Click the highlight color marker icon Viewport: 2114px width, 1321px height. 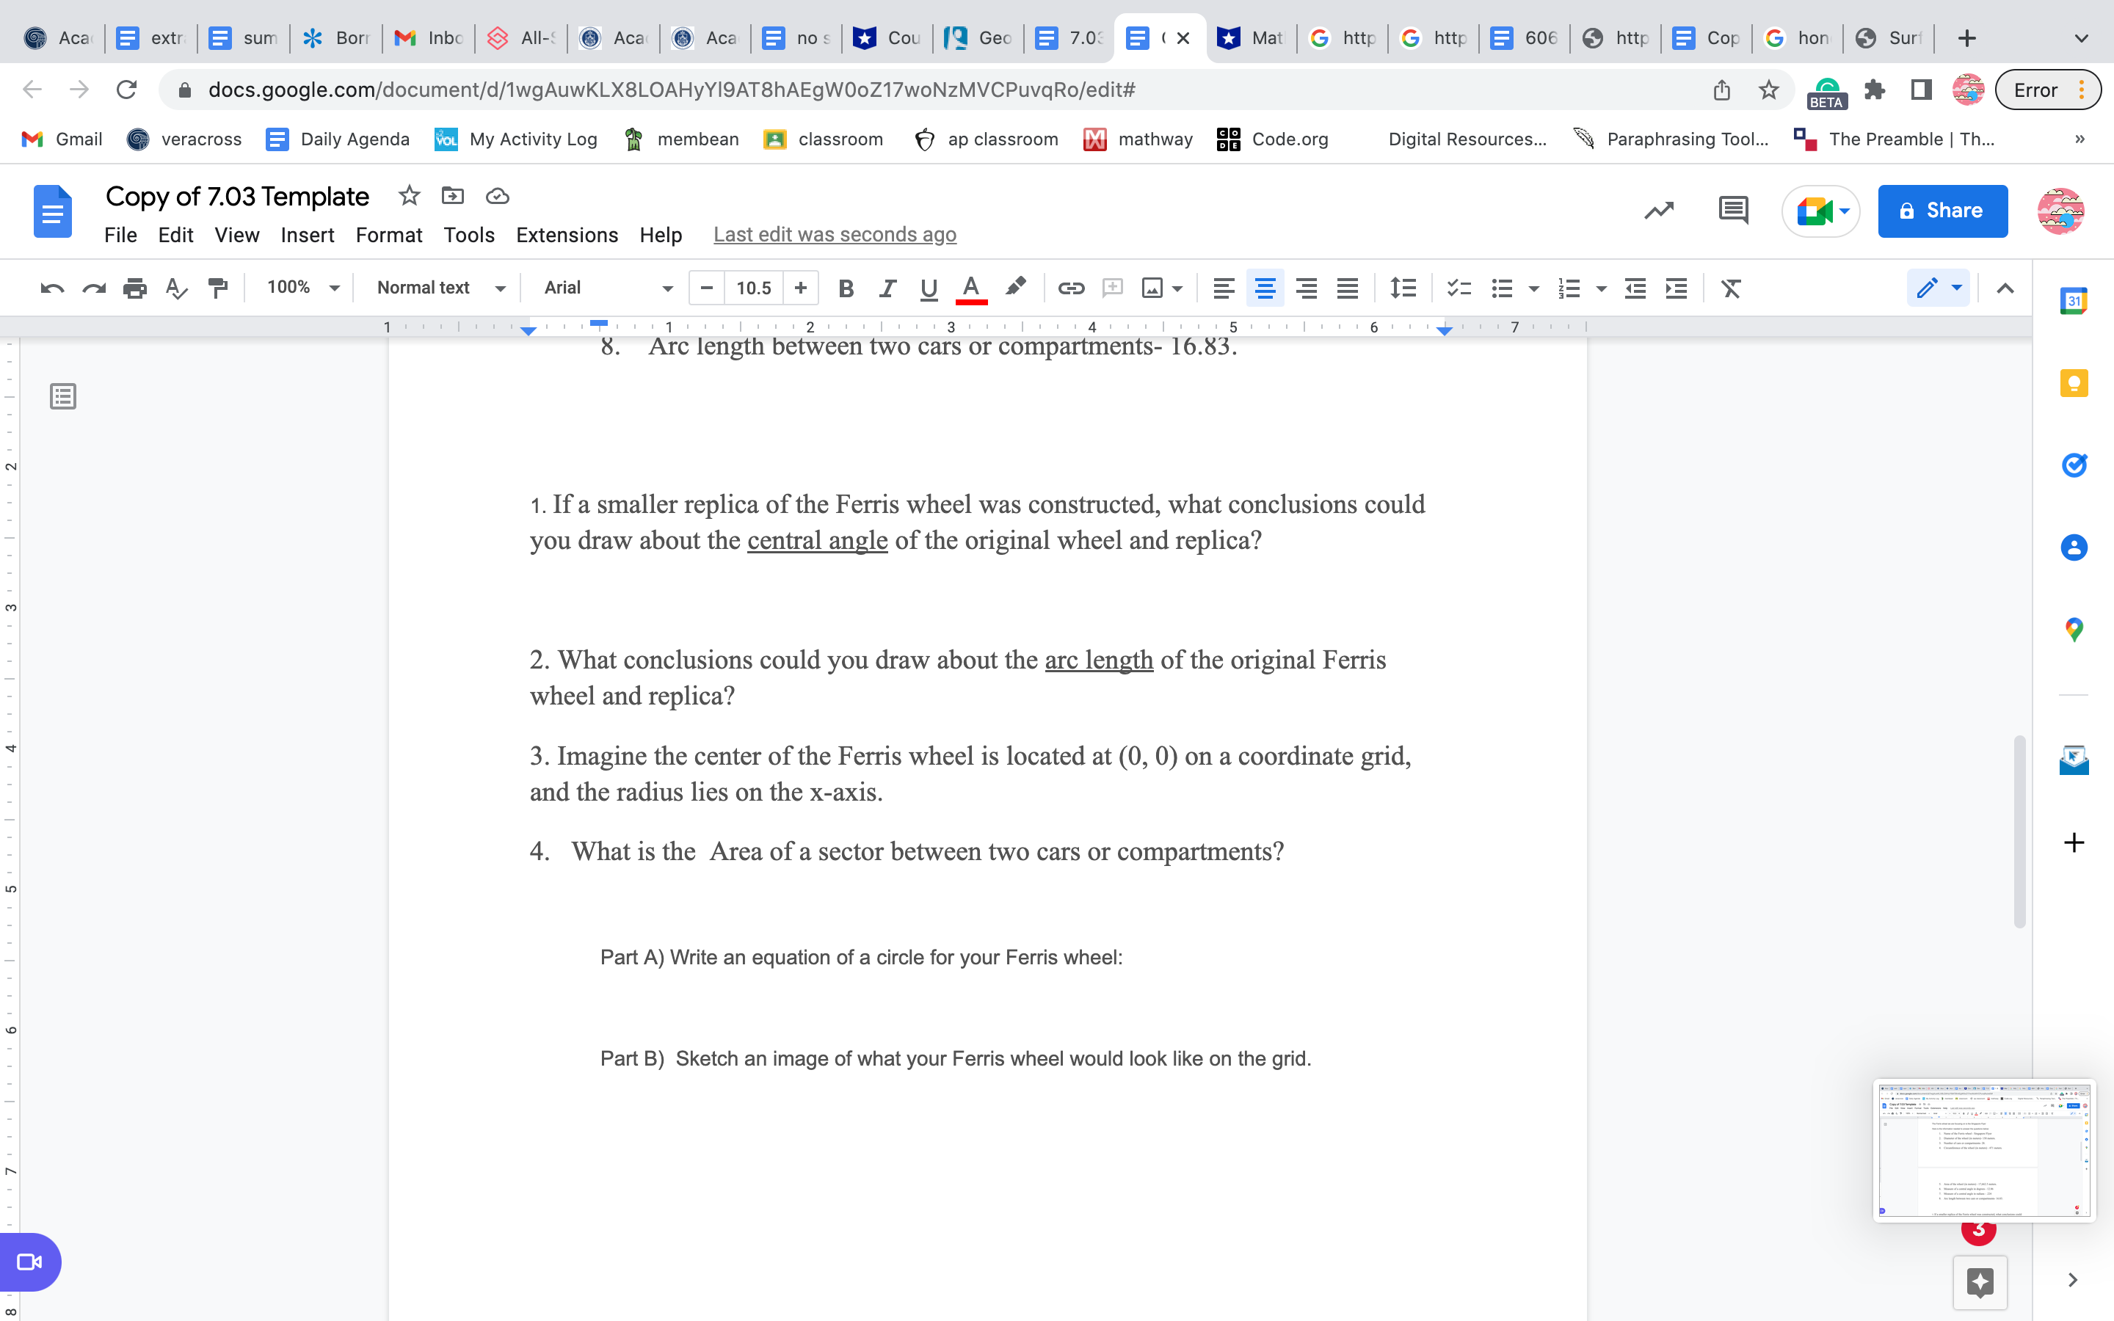[1015, 288]
